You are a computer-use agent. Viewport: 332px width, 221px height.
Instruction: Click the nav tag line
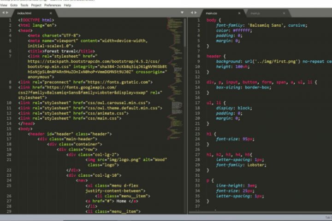[82, 180]
